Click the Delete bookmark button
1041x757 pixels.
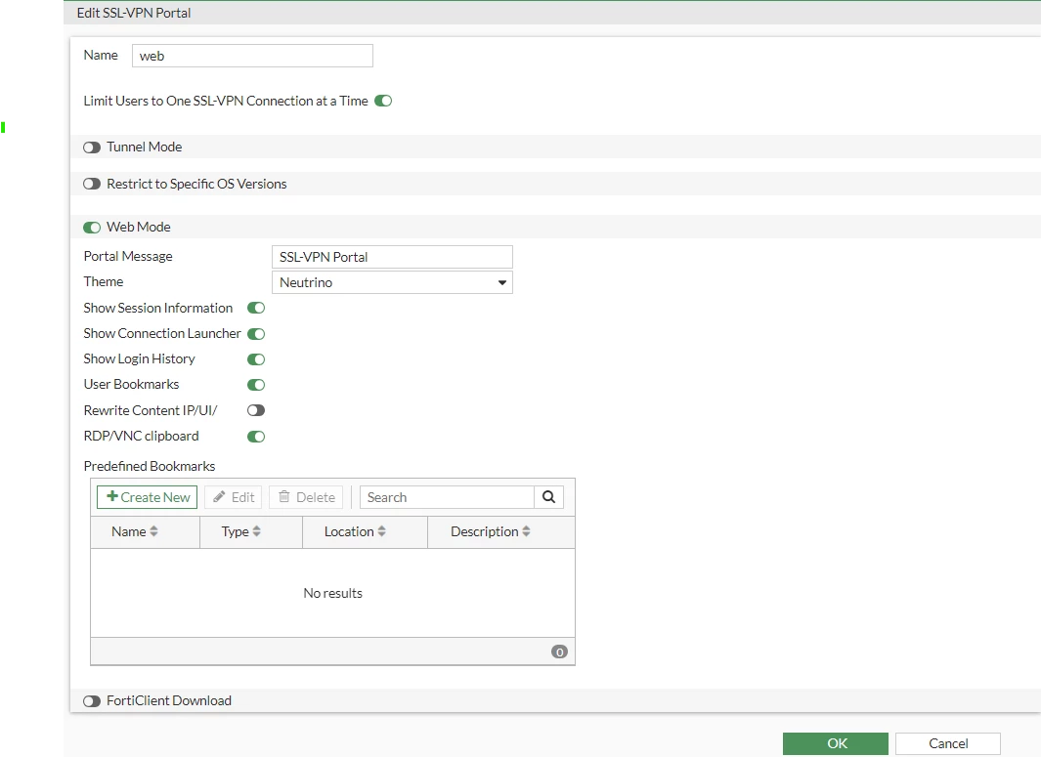click(x=306, y=497)
